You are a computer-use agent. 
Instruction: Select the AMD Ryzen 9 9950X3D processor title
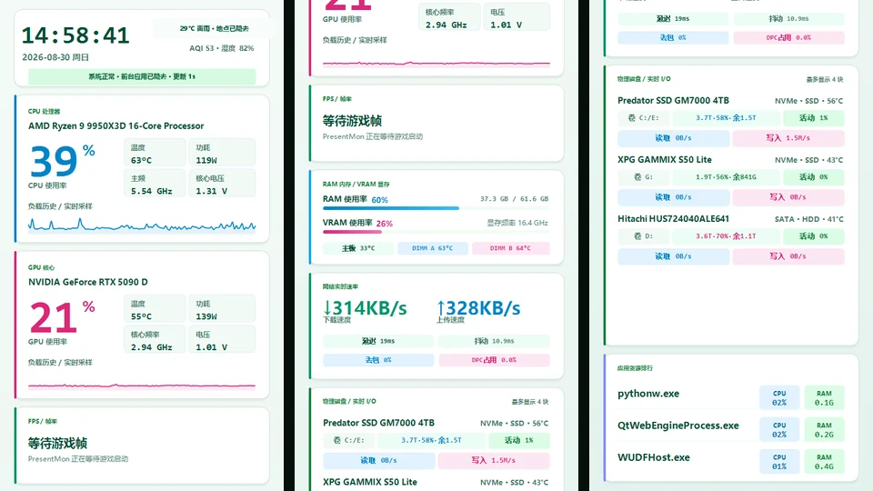115,125
